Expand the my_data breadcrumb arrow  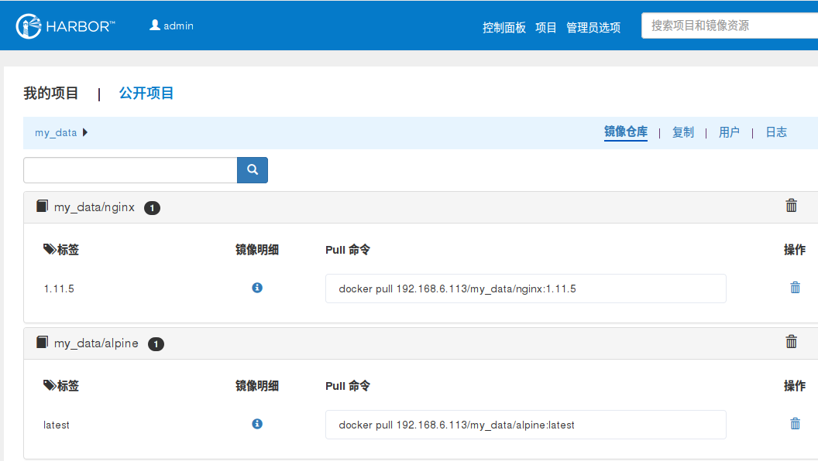[85, 132]
